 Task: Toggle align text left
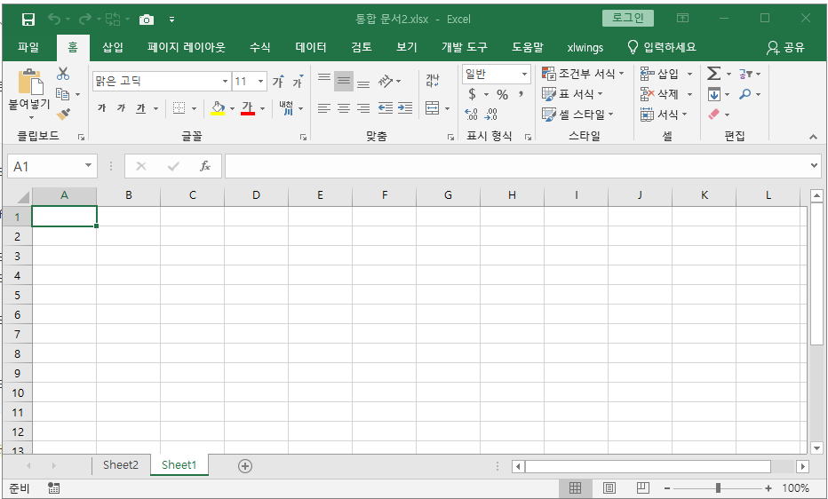324,108
